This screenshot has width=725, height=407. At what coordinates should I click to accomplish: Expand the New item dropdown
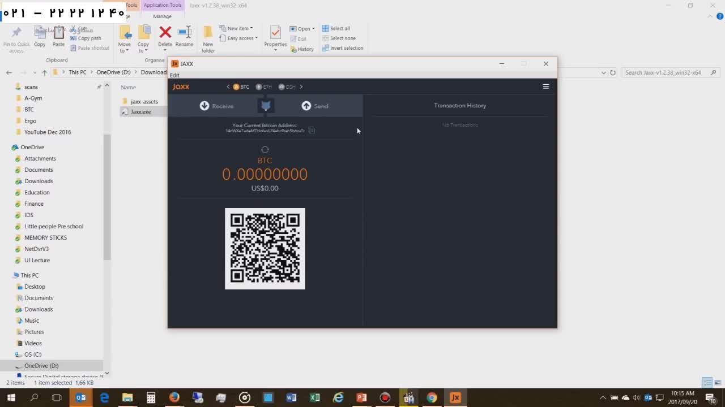[240, 28]
